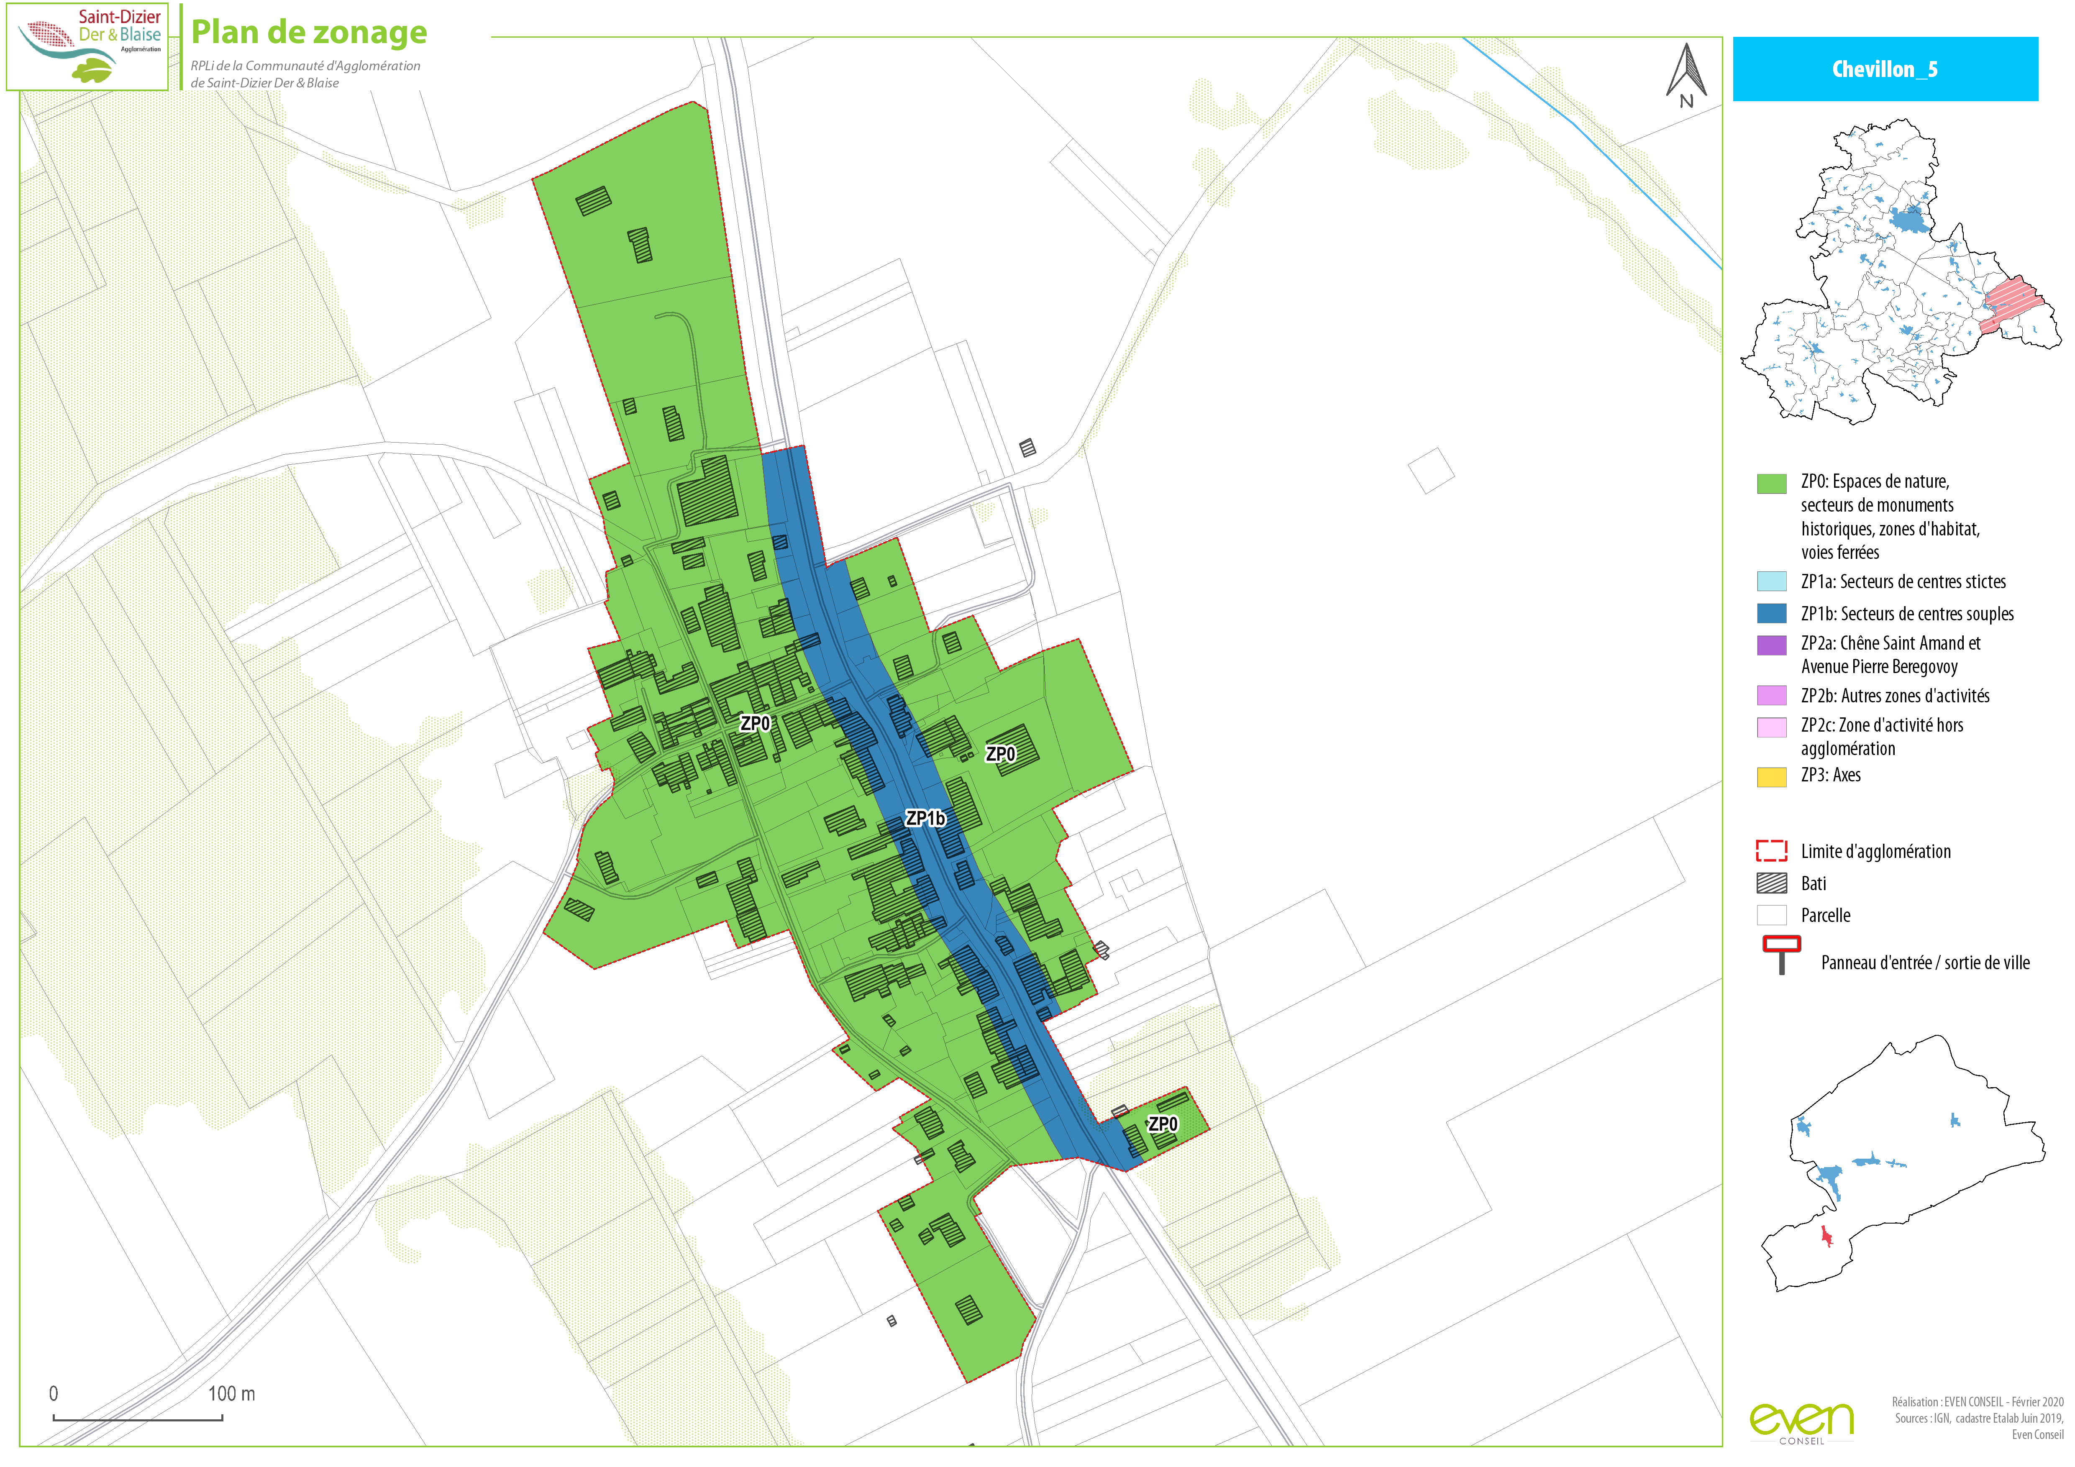Click the 100 m scale bar label
This screenshot has height=1467, width=2075.
coord(231,1394)
